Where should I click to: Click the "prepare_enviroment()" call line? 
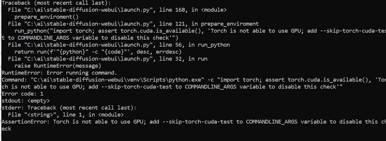[x=46, y=17]
